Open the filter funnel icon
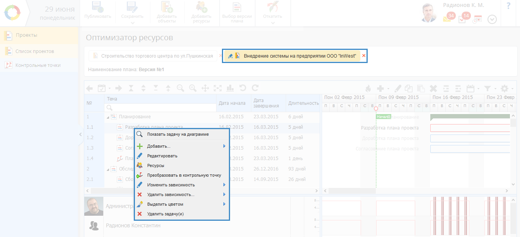Image resolution: width=520 pixels, height=237 pixels. [x=488, y=88]
